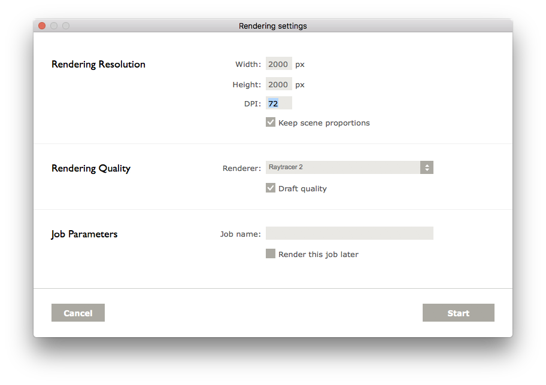The image size is (546, 385).
Task: Cancel the rendering settings dialog
Action: (x=78, y=313)
